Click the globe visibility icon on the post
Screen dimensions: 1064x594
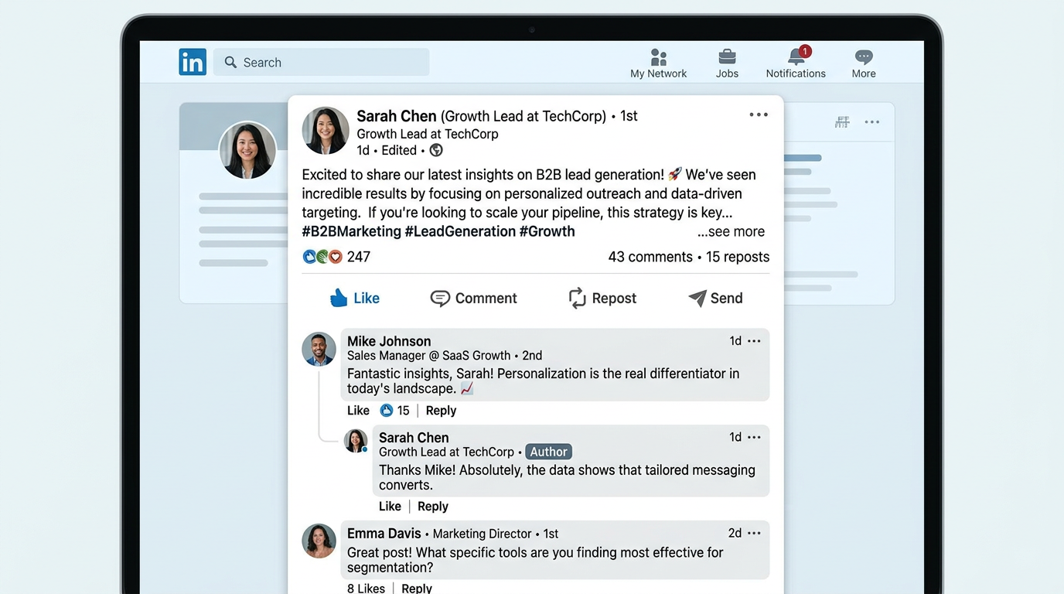[x=436, y=150]
